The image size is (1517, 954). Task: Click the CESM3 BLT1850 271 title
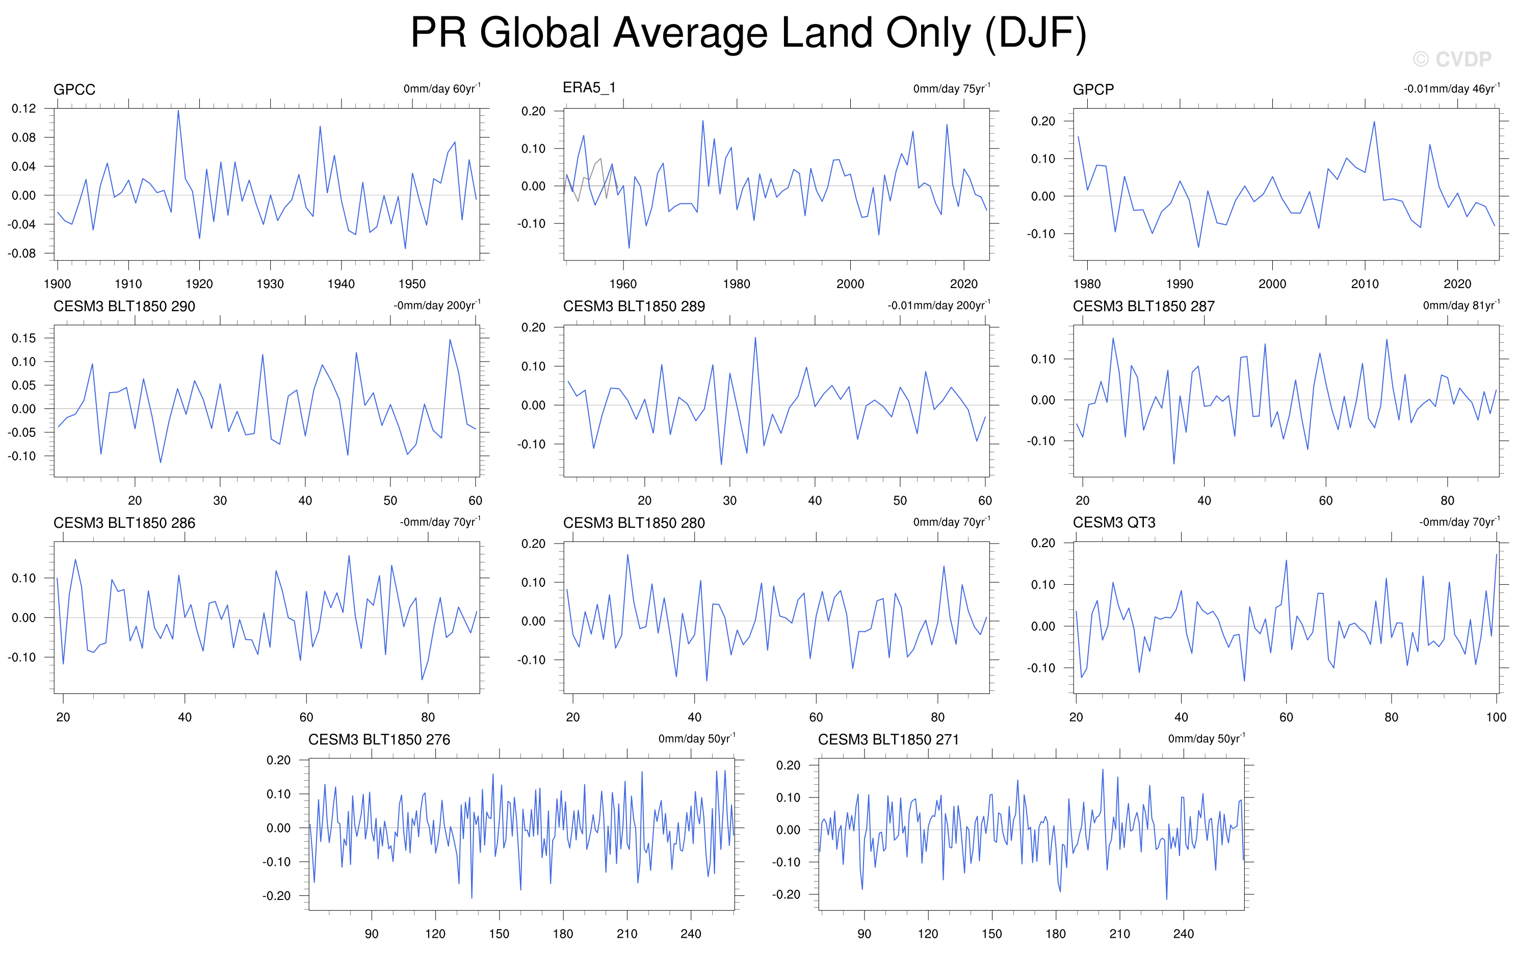(888, 740)
